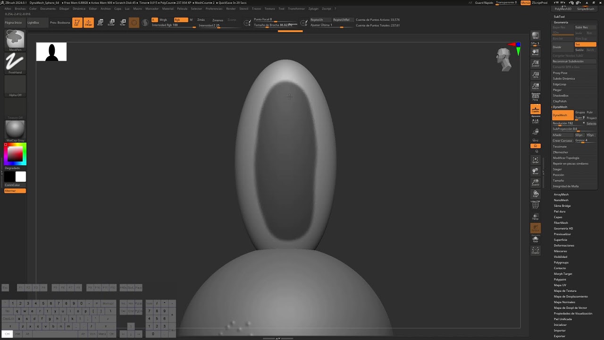Screen dimensions: 604x340
Task: Select the MaskPen brush thumbnail
Action: [x=15, y=40]
